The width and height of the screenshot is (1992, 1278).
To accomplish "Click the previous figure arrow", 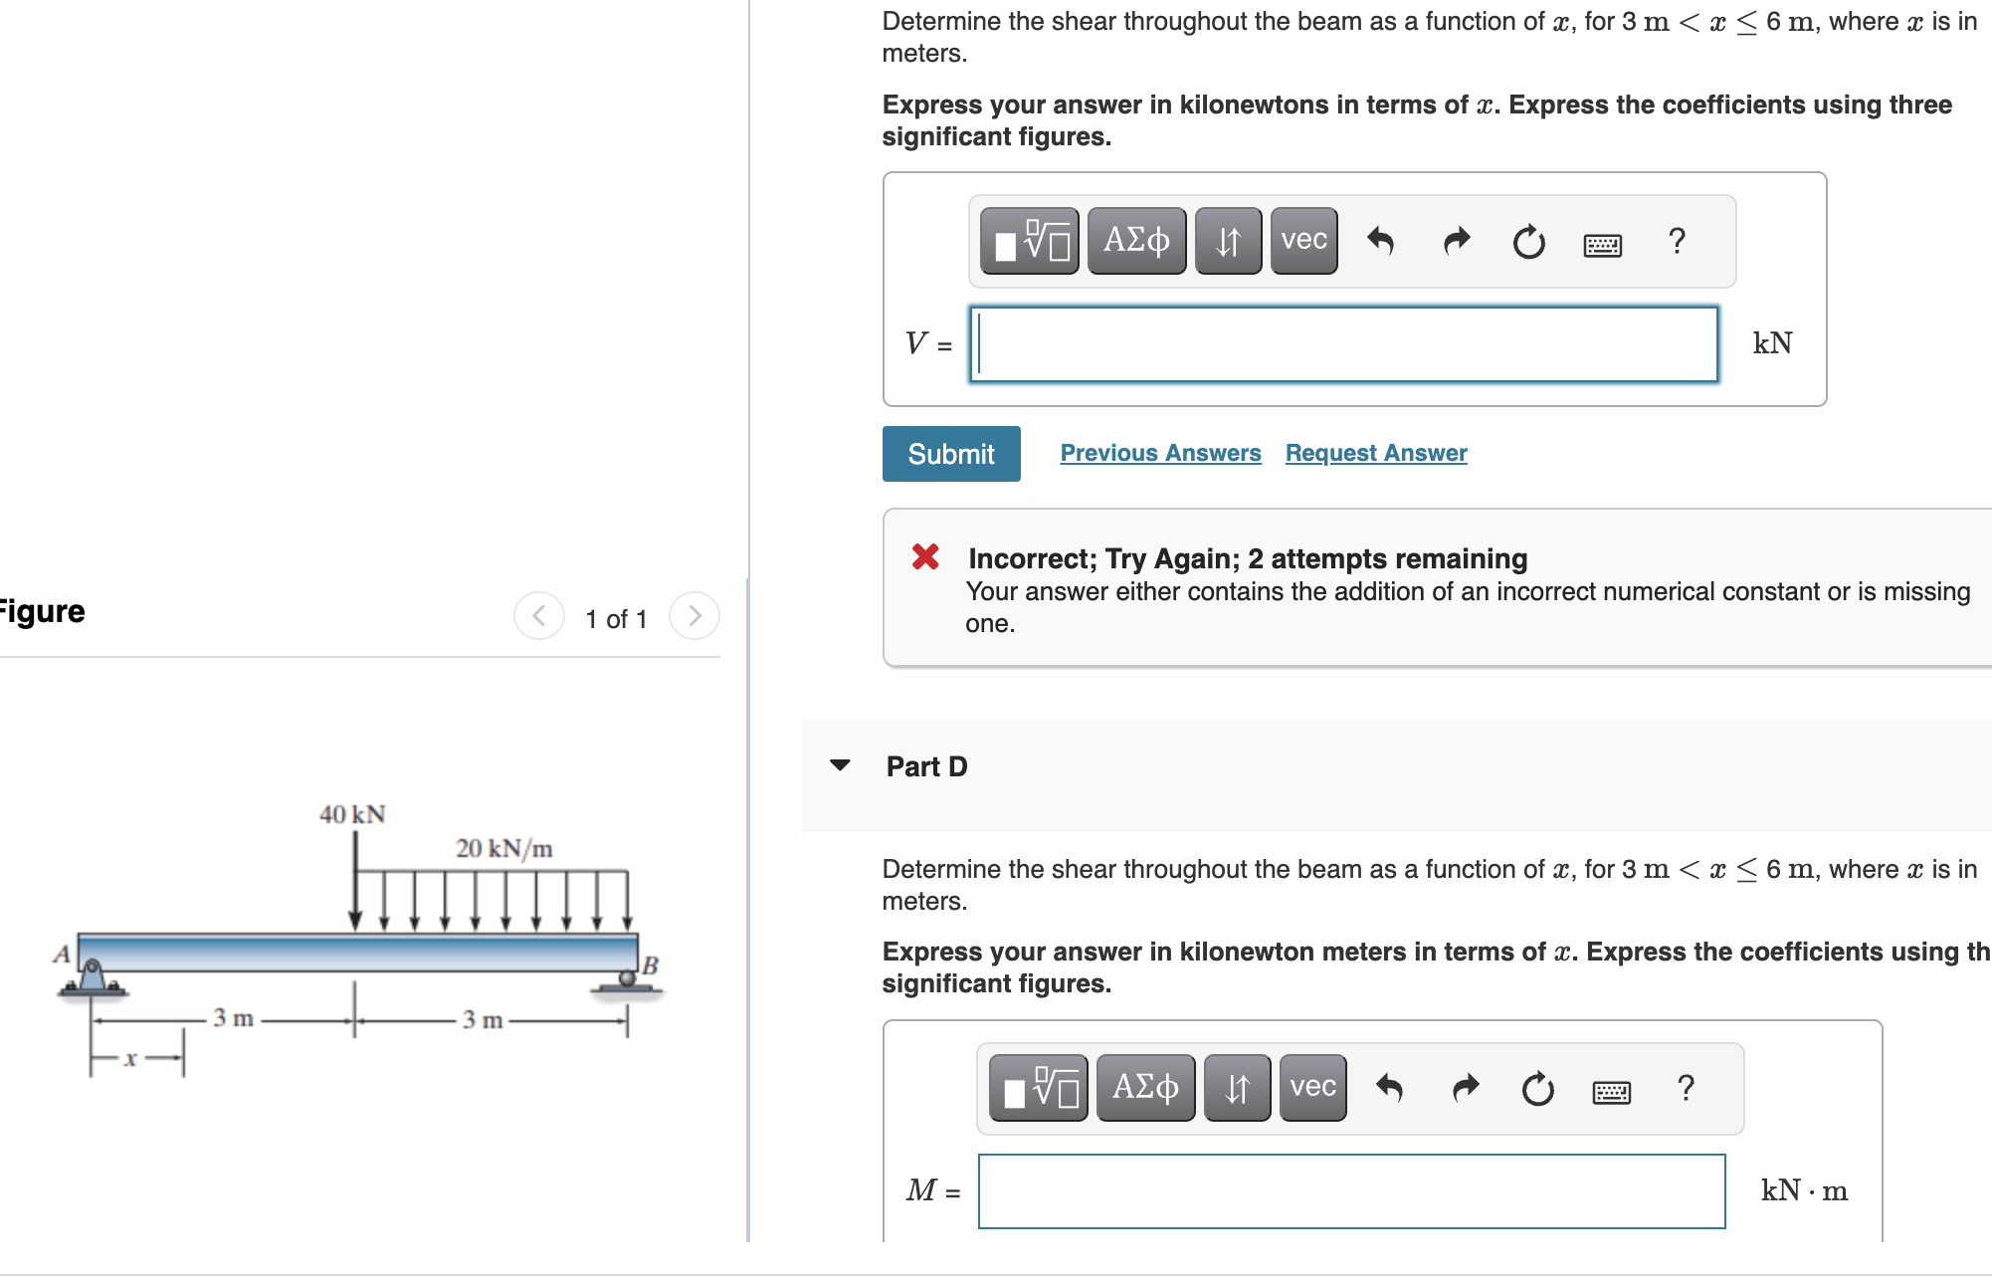I will [x=538, y=615].
